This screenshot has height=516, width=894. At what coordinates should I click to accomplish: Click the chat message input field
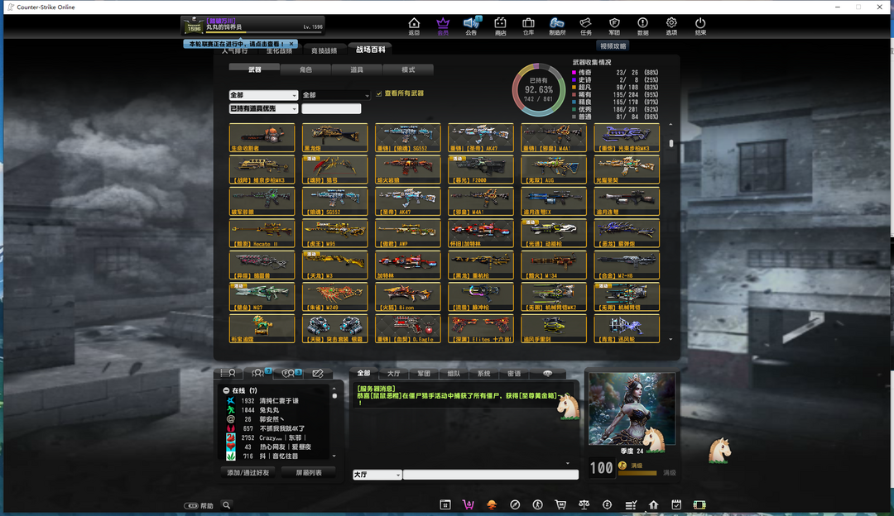tap(491, 475)
